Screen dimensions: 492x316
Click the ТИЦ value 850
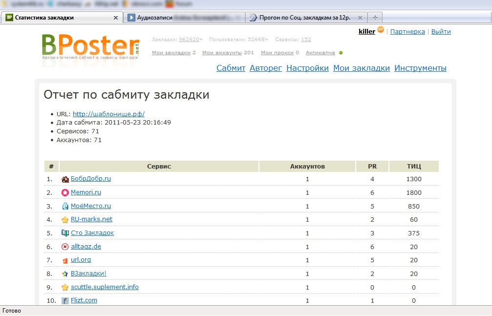click(414, 206)
